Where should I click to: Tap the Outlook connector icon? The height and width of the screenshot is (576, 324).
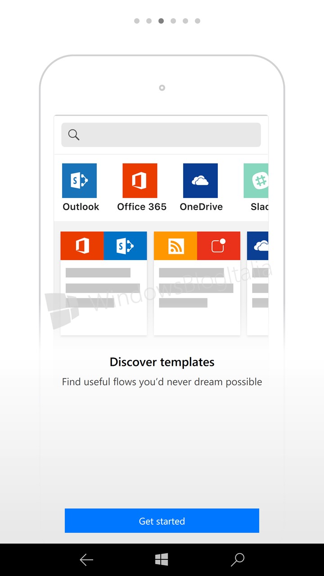(x=79, y=180)
